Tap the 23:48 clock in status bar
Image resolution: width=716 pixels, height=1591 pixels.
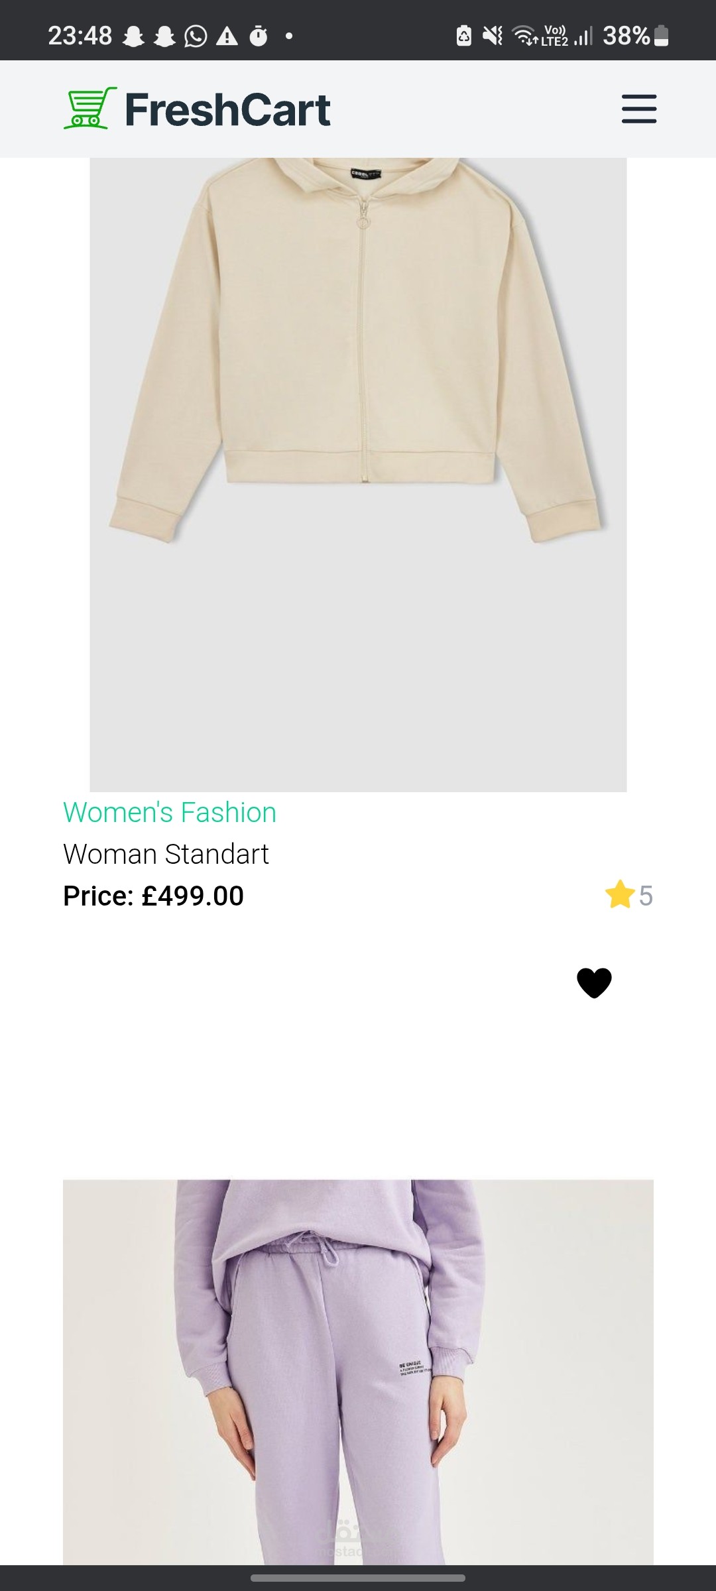[80, 36]
